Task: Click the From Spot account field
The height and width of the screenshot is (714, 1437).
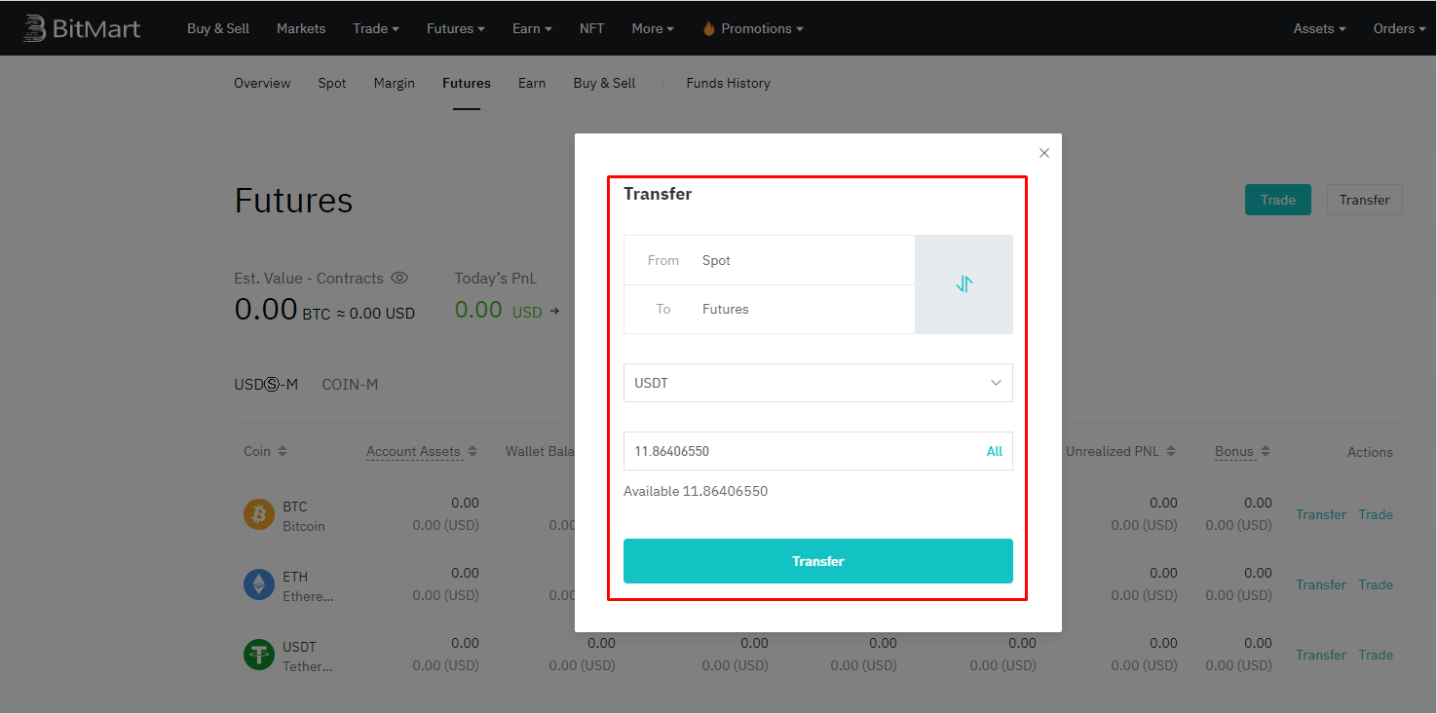Action: pos(770,260)
